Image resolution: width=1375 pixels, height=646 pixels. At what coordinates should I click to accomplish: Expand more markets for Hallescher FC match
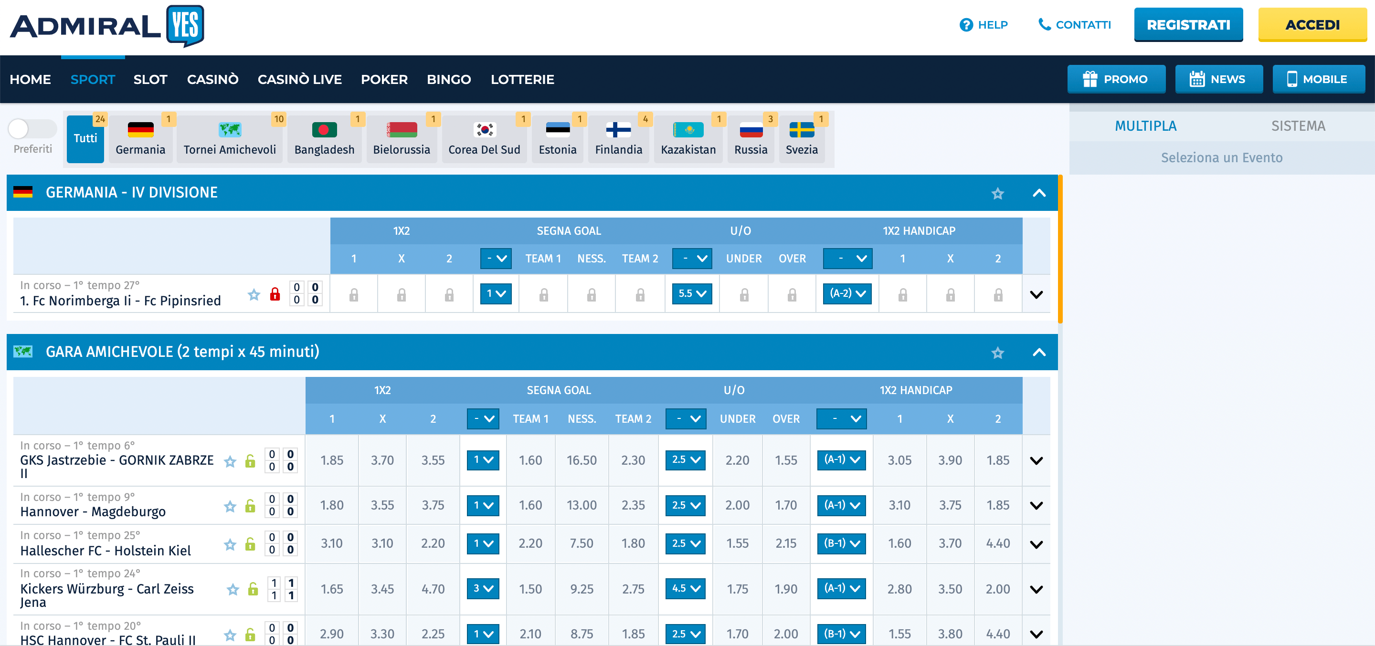tap(1036, 545)
